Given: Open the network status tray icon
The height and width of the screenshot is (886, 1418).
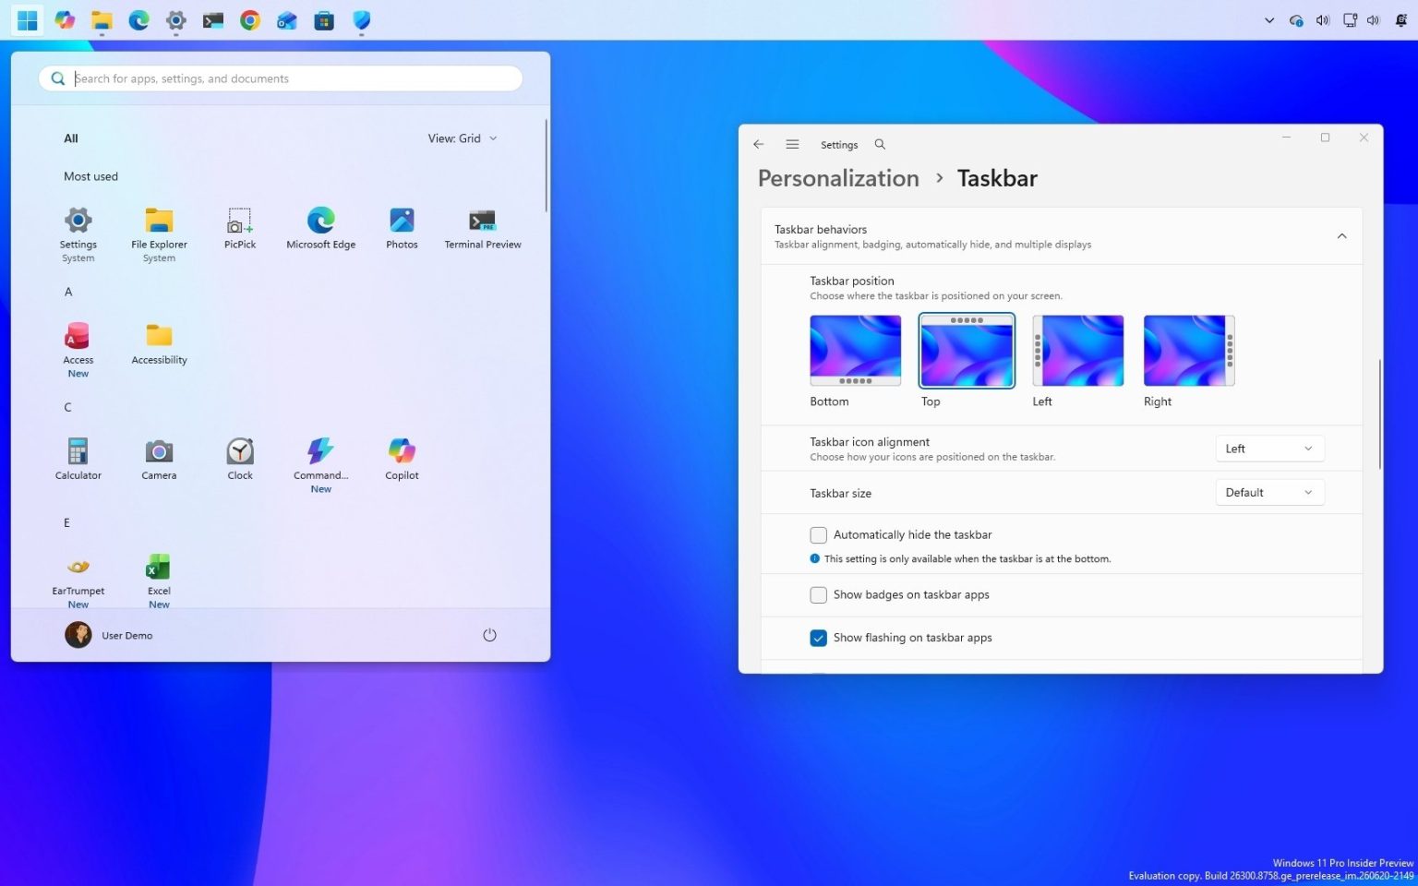Looking at the screenshot, I should pos(1350,20).
